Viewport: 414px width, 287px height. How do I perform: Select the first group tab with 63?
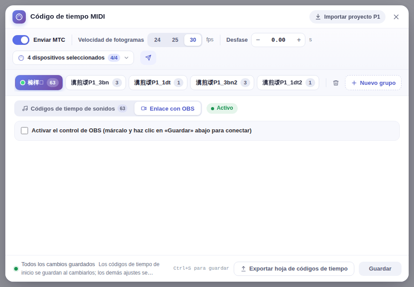pos(39,83)
